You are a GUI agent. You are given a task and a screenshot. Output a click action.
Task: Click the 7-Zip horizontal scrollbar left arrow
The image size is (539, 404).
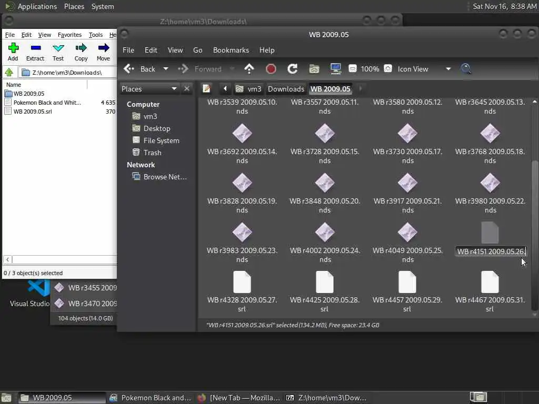[7, 260]
